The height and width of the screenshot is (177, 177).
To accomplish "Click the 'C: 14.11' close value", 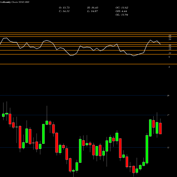I will point(64,11).
